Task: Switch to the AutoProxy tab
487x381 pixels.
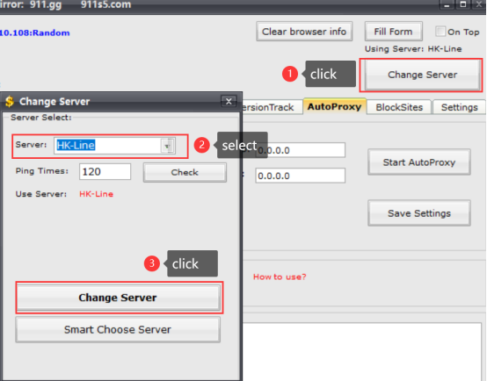Action: click(x=335, y=107)
